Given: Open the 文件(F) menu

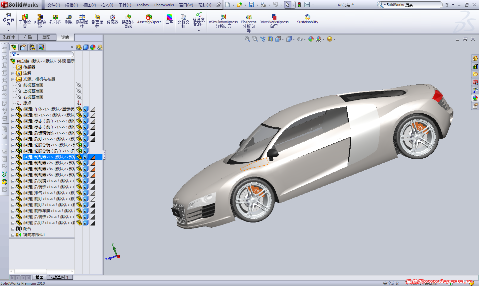Looking at the screenshot, I should tap(54, 5).
